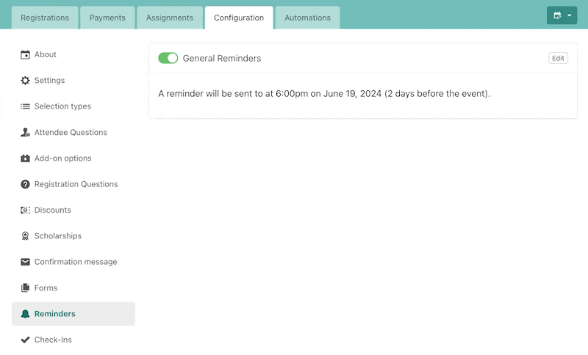Screen dimensions: 588x355
Task: Click the About calendar icon in sidebar
Action: 25,54
